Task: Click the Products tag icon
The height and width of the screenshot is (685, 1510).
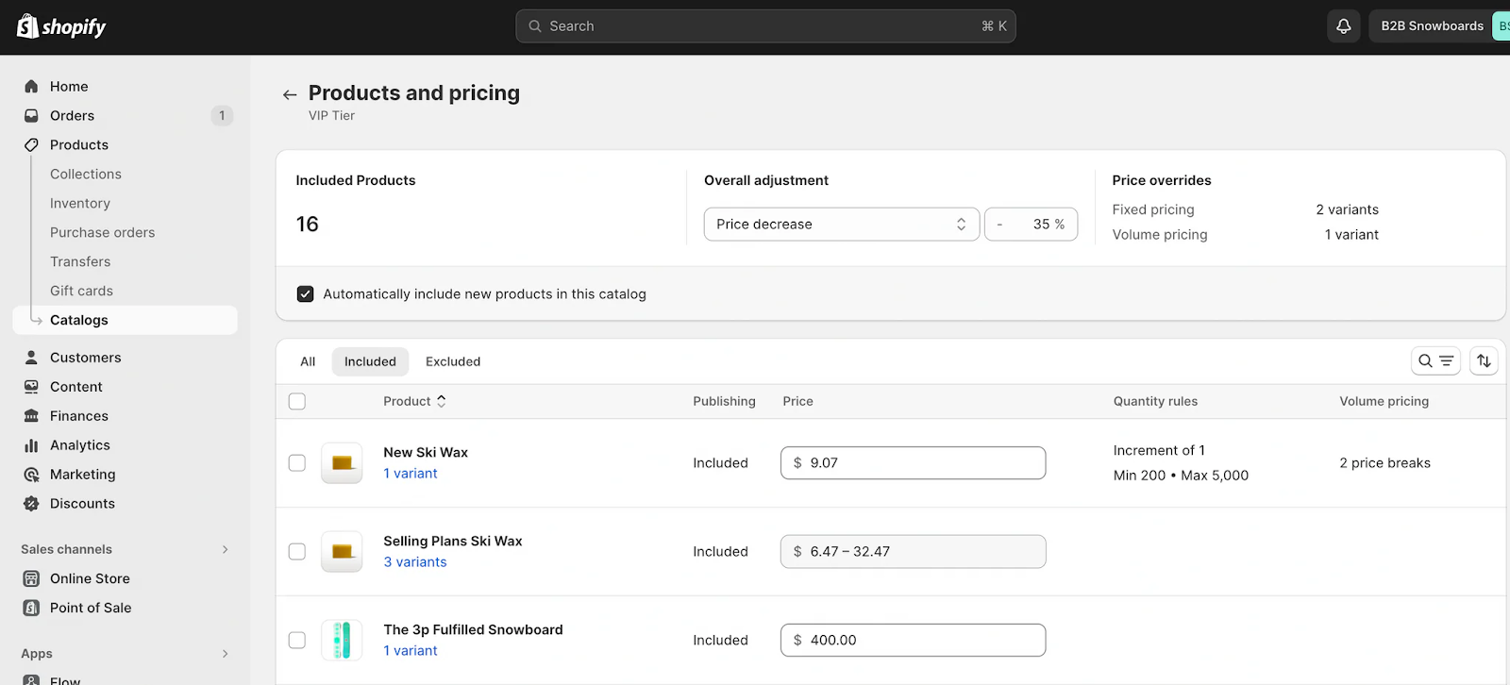Action: (31, 145)
